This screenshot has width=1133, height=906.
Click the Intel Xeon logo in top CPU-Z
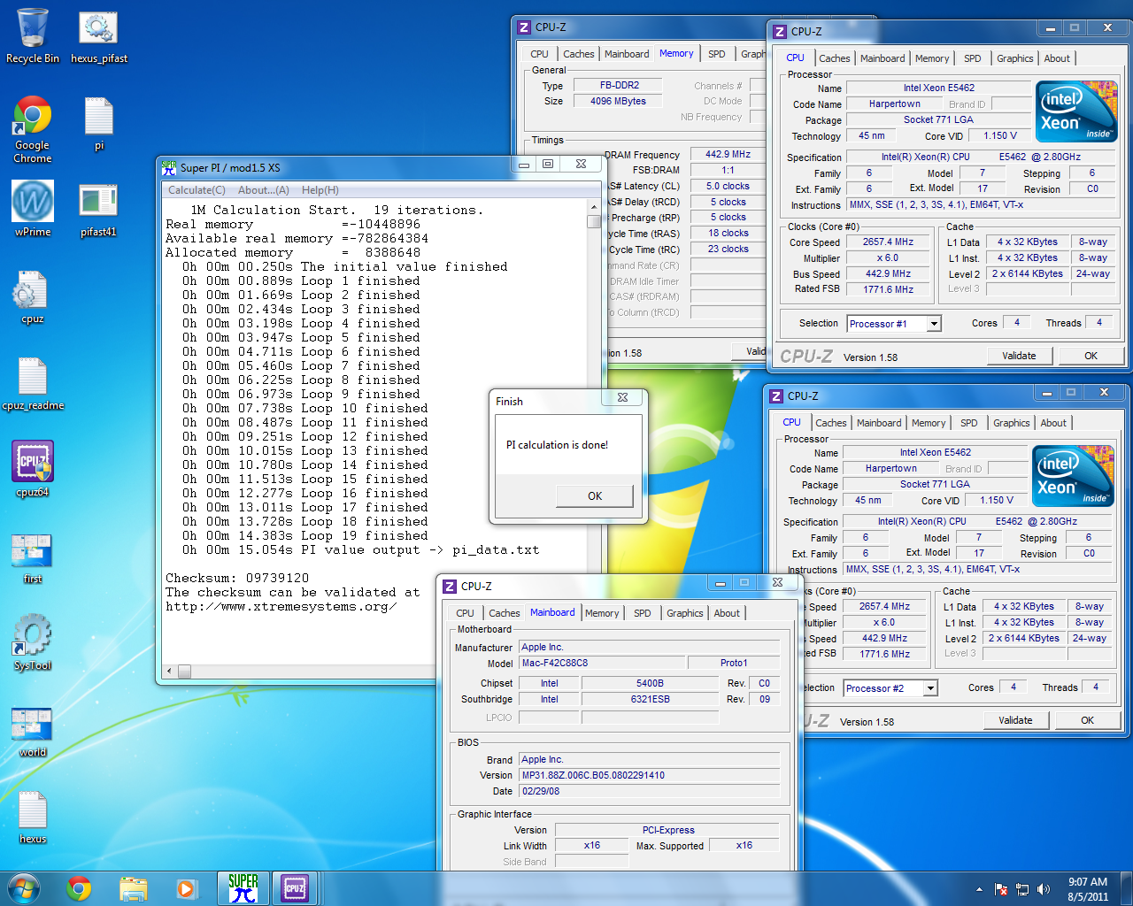coord(1077,111)
